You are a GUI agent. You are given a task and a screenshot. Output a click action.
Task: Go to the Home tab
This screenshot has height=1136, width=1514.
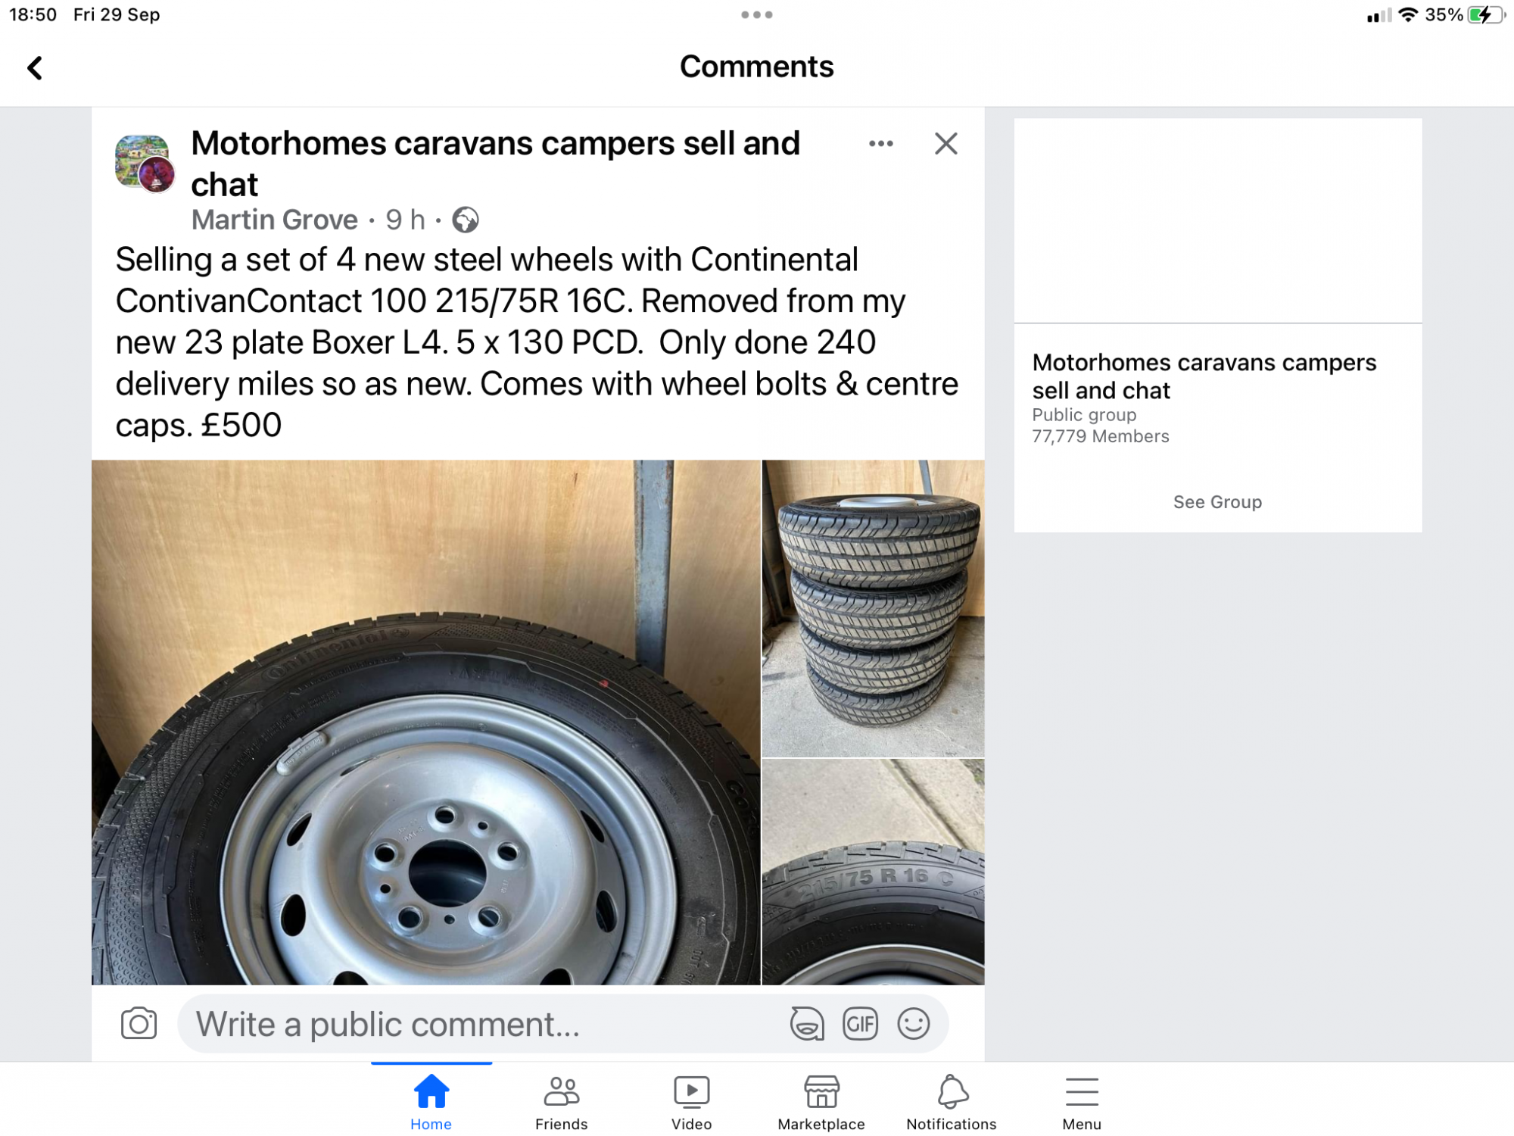(x=431, y=1102)
